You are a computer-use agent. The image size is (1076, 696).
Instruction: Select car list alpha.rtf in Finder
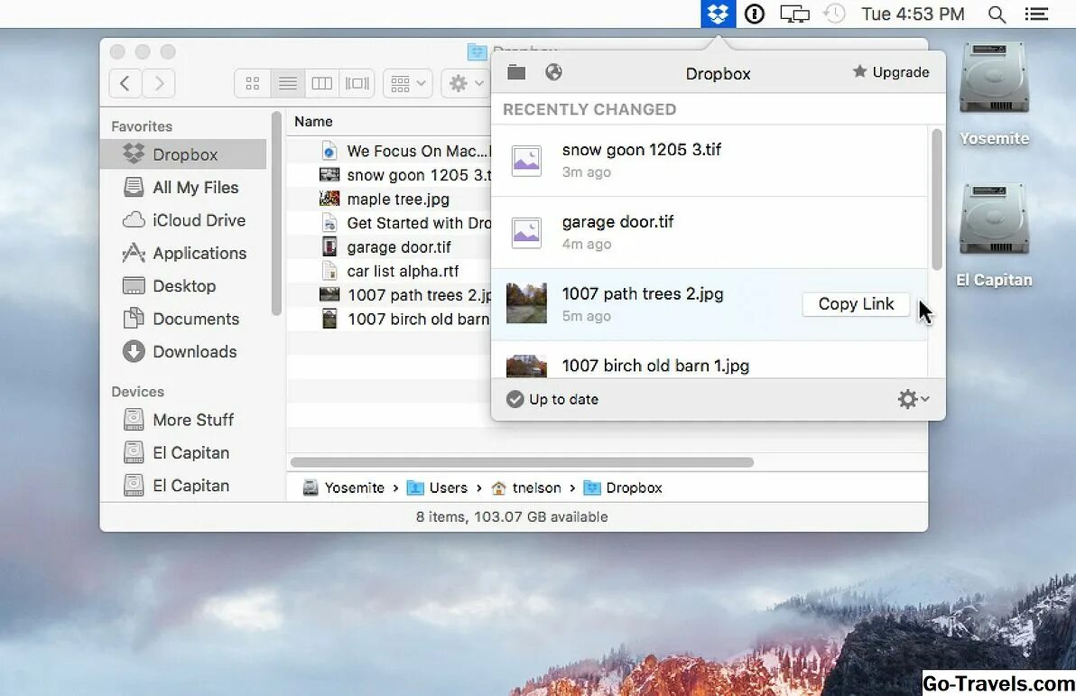click(x=389, y=271)
